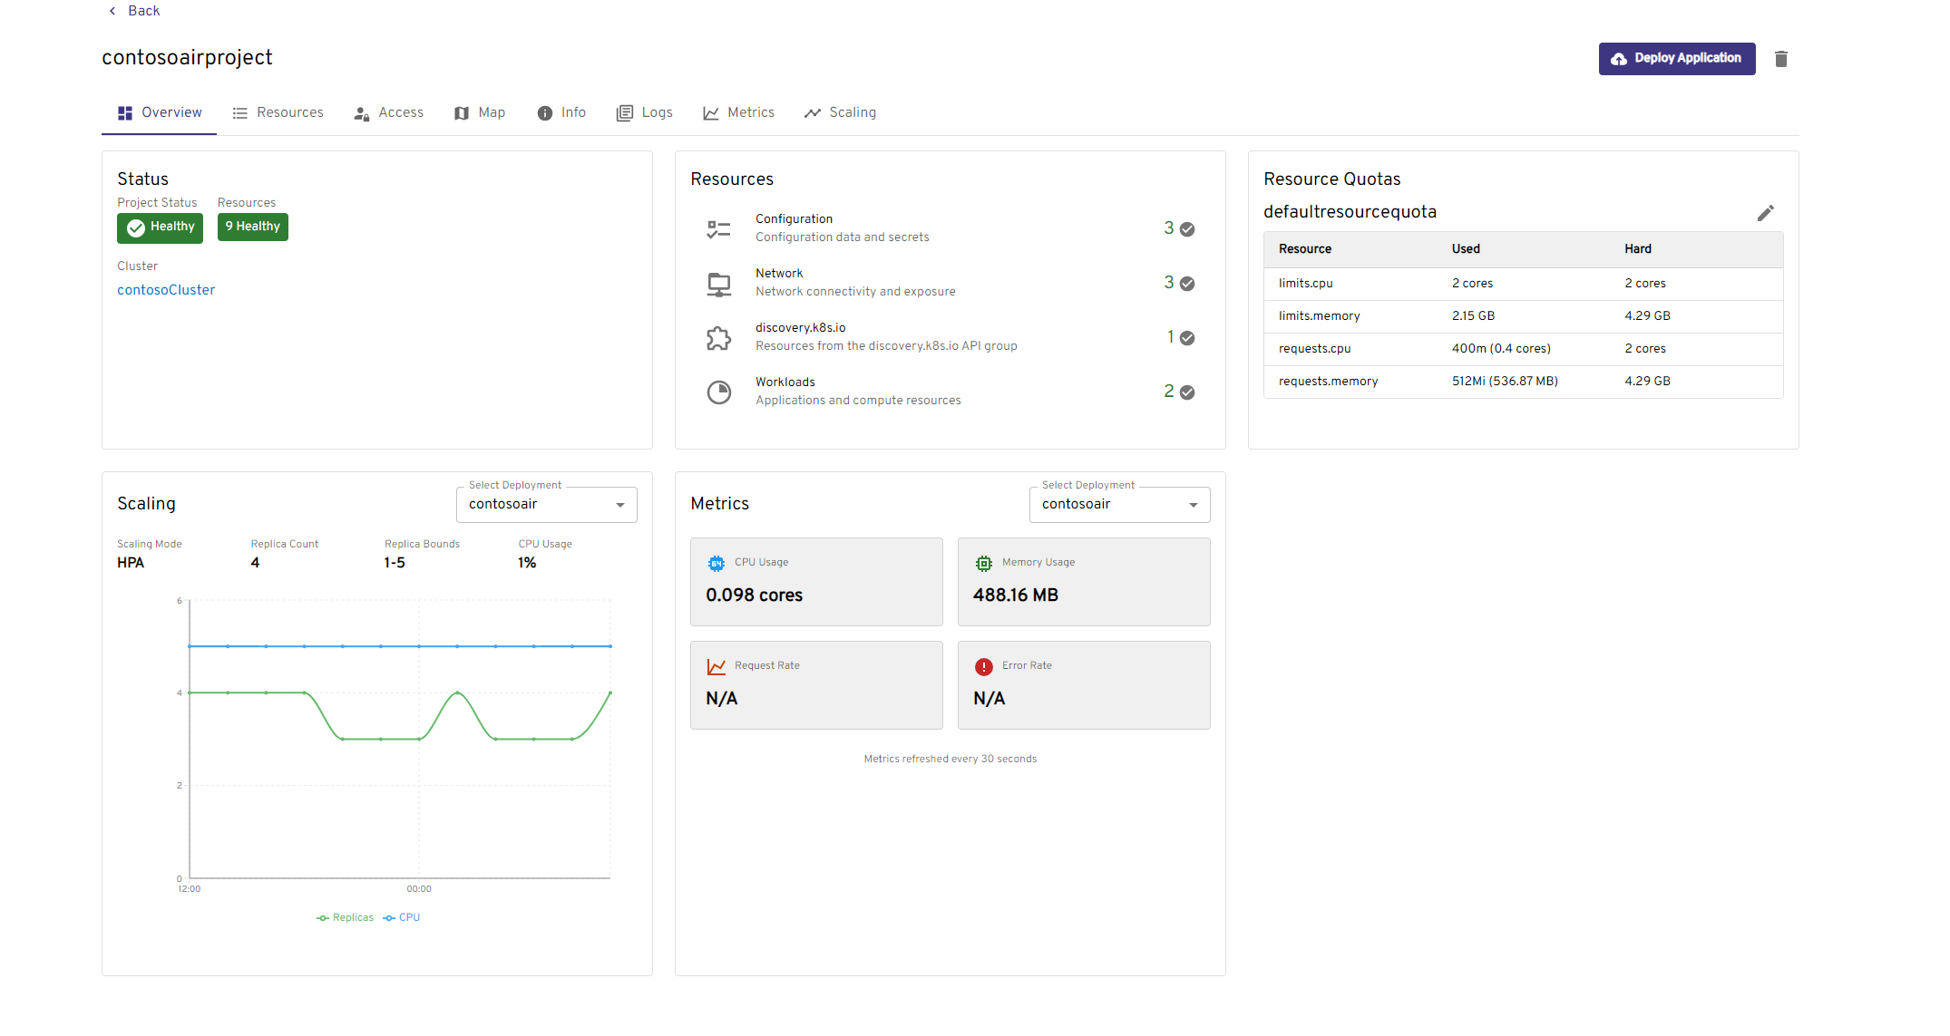The width and height of the screenshot is (1950, 1036).
Task: Click the Configuration resources icon
Action: [x=718, y=229]
